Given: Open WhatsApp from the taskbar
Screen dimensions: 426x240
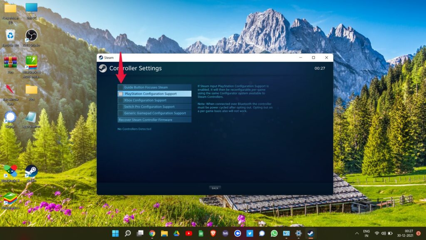Looking at the screenshot, I should point(273,233).
